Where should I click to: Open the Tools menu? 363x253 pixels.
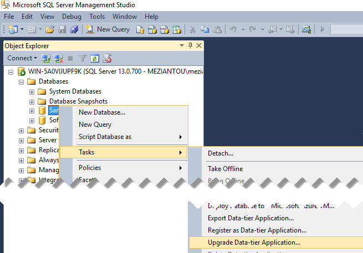pyautogui.click(x=97, y=17)
